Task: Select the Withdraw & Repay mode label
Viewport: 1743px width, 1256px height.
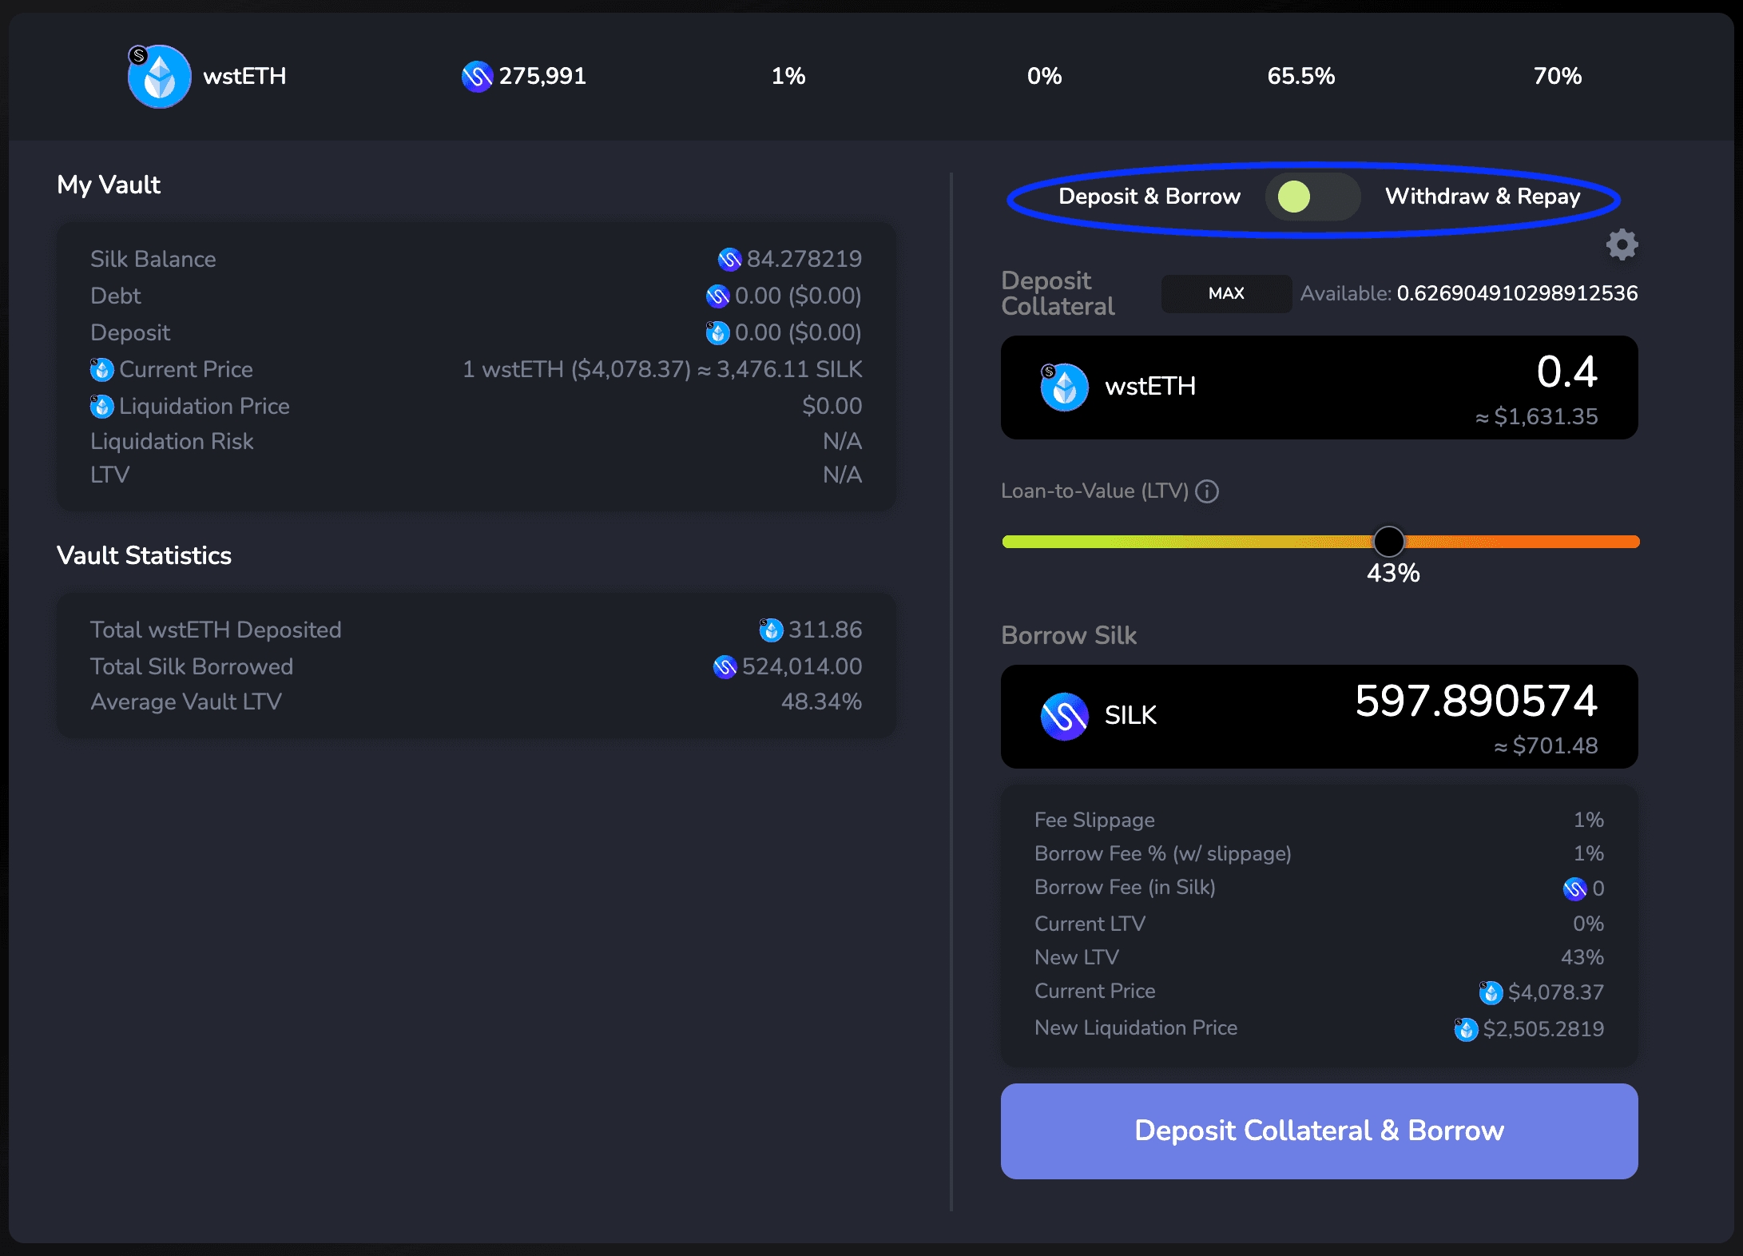Action: point(1483,197)
